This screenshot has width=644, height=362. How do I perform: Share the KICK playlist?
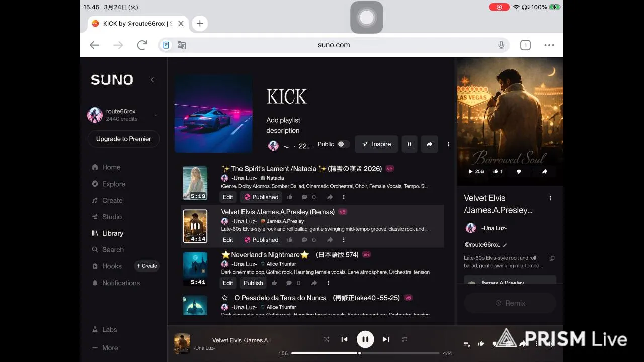429,144
